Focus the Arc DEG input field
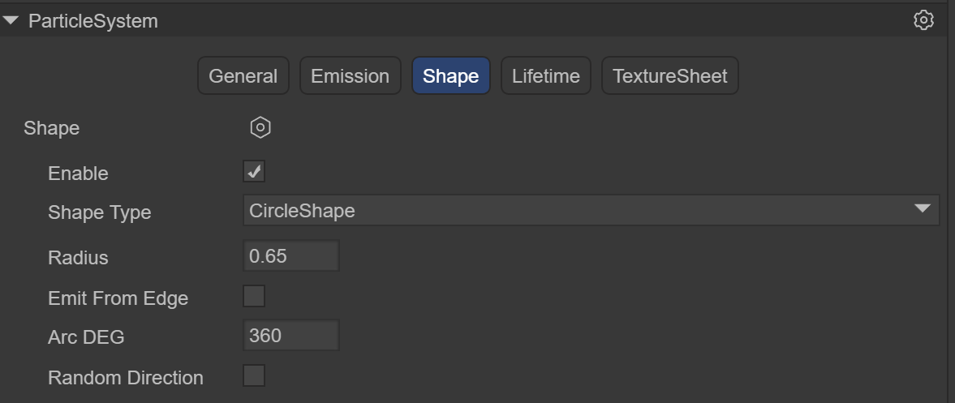This screenshot has height=403, width=955. click(x=290, y=336)
